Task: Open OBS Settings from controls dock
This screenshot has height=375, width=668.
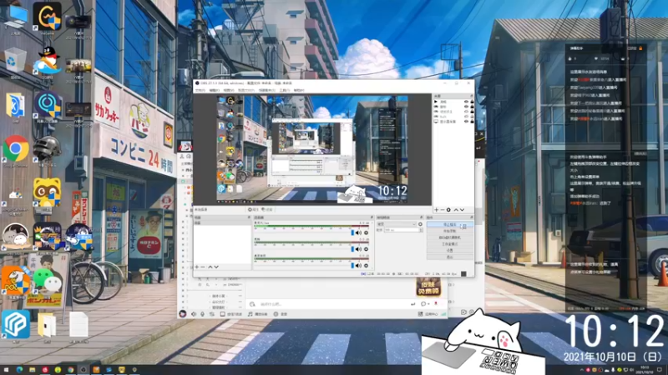Action: click(450, 251)
